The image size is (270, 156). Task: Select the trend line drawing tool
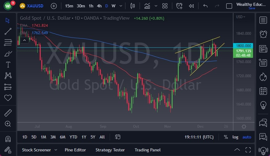[8, 31]
